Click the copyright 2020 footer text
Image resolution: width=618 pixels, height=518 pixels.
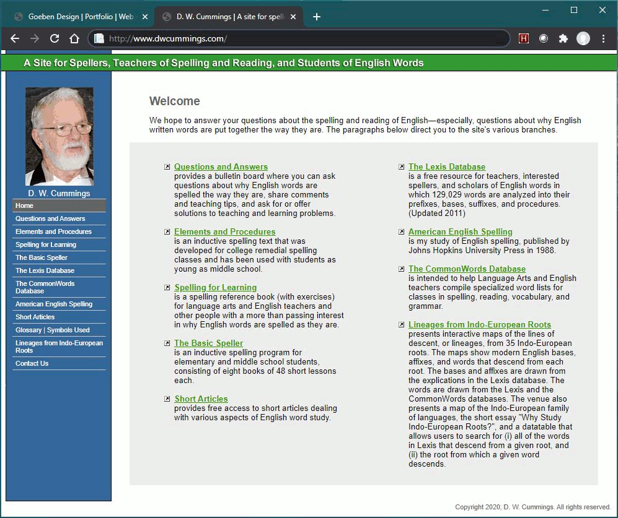533,507
